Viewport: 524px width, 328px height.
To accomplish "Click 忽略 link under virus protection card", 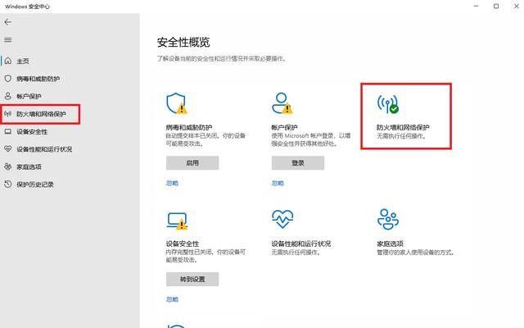I will 172,183.
